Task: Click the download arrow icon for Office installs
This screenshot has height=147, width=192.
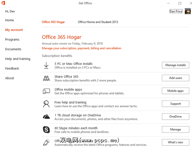Action: pos(46,65)
